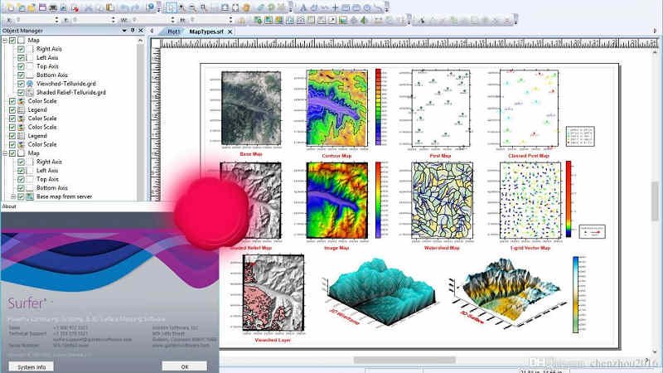Select the Text tool 'A' icon
Viewport: 663px width, 373px height.
[x=303, y=7]
